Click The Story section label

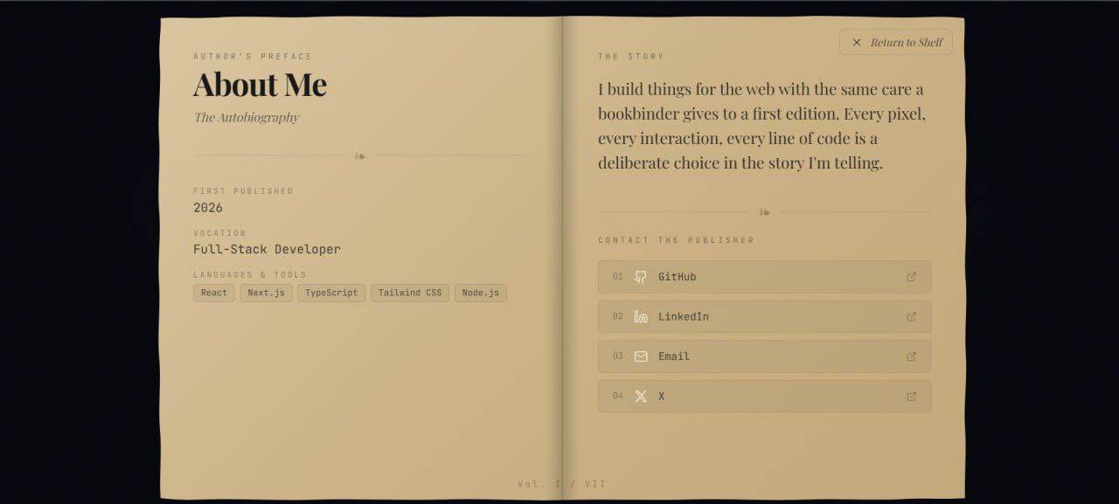point(631,57)
